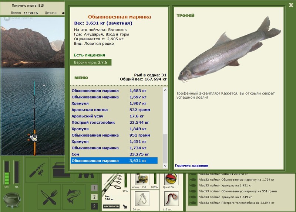Click the diagonal arrow beside НАСТРОИТЬ
This screenshot has width=296, height=212.
[x=125, y=206]
